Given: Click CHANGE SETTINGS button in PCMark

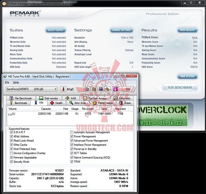Looking at the screenshot, I should point(122,30).
